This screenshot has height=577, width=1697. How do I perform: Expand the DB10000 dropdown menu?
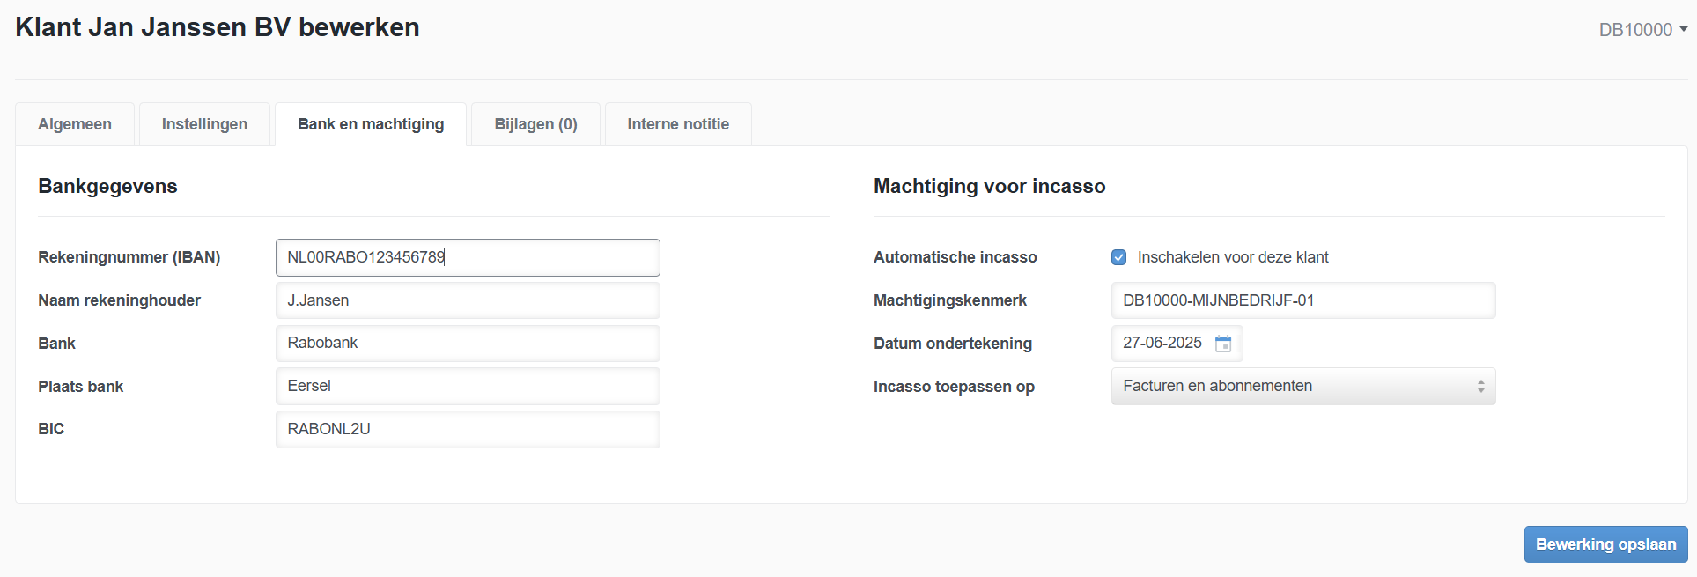(x=1642, y=30)
